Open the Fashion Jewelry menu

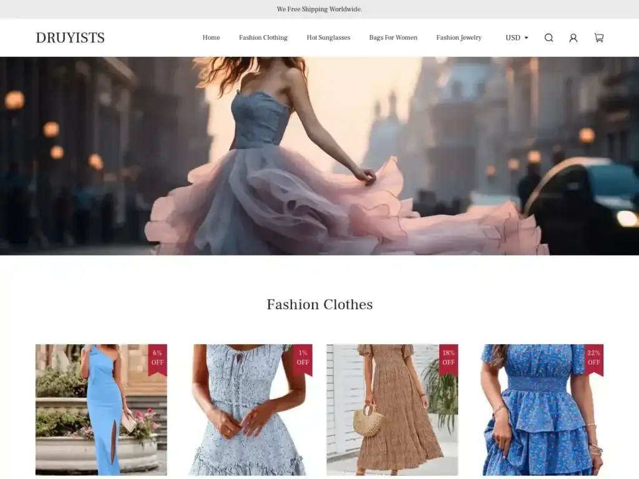tap(459, 38)
